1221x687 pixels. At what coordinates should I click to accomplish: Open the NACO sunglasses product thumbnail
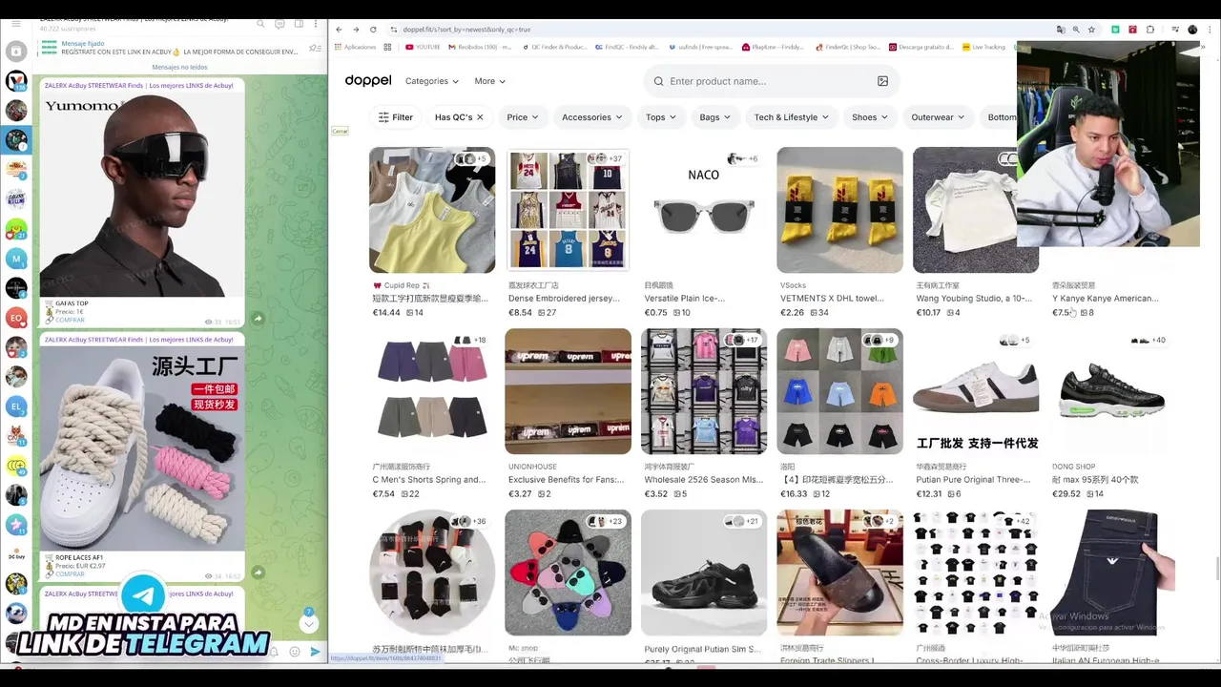pos(704,210)
